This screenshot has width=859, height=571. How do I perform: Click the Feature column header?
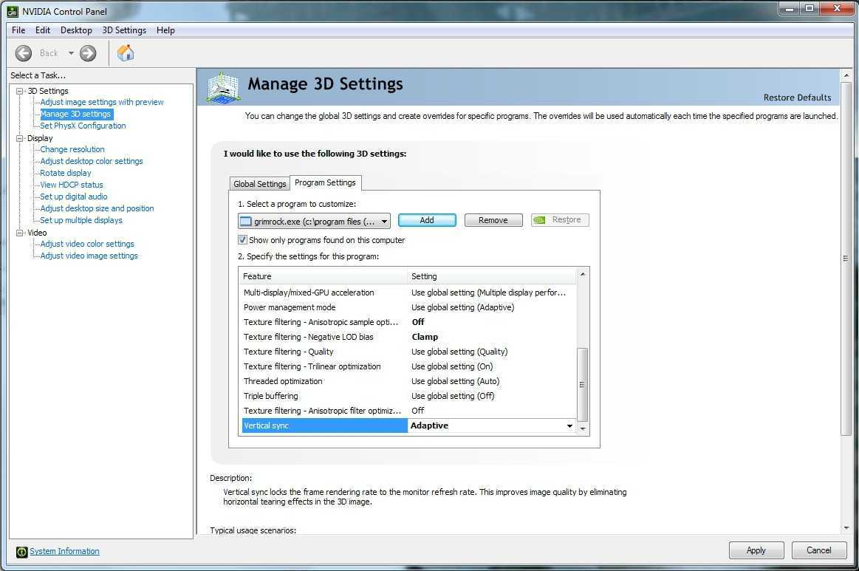pyautogui.click(x=324, y=276)
